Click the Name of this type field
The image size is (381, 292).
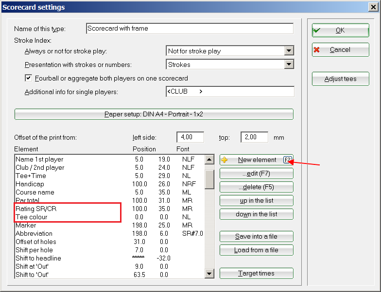[x=190, y=29]
